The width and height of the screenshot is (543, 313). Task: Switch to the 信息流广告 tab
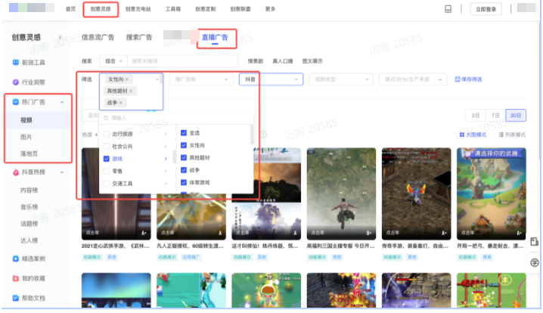click(x=98, y=37)
